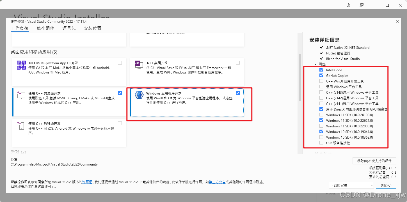This screenshot has height=202, width=407.
Task: Click the 关闭(C) button
Action: coord(386,185)
